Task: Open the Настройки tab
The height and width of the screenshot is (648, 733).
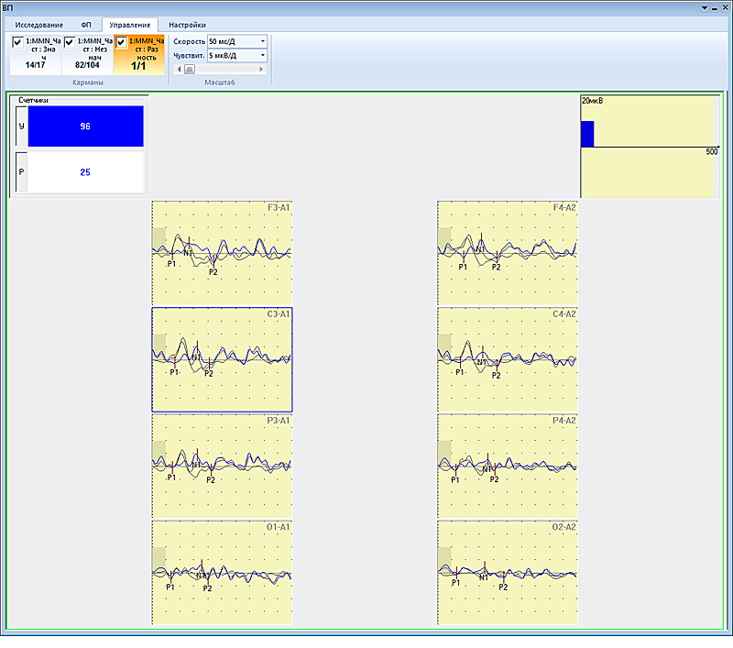Action: [x=187, y=25]
